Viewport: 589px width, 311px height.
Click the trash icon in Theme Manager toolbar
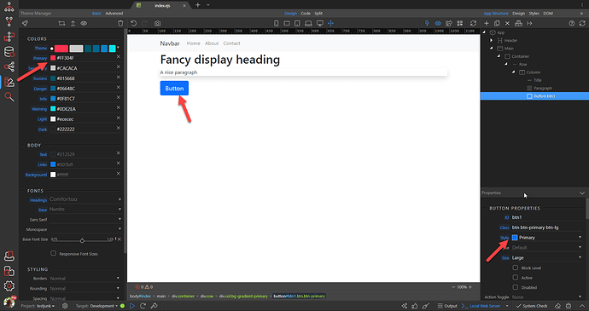[120, 23]
